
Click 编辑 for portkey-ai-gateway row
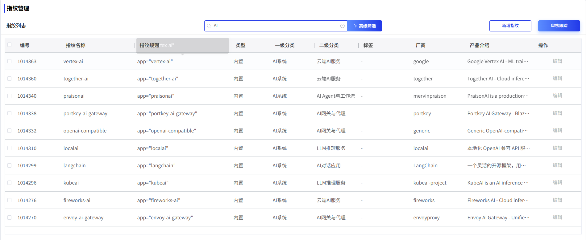tap(557, 113)
